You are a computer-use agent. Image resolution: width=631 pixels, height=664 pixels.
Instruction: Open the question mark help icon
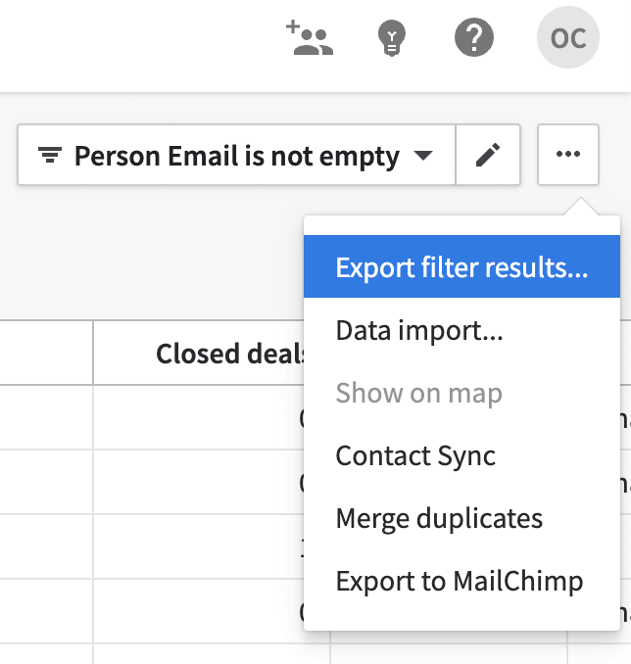[x=474, y=38]
